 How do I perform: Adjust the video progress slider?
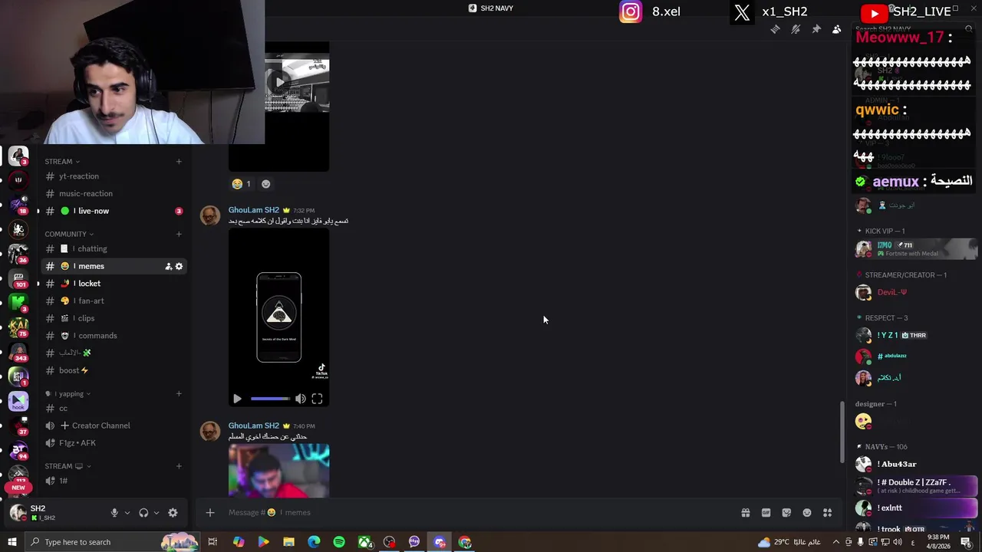[x=270, y=399]
